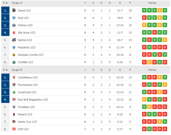Click the Grupo A header label
171x135 pixels.
click(x=17, y=3)
